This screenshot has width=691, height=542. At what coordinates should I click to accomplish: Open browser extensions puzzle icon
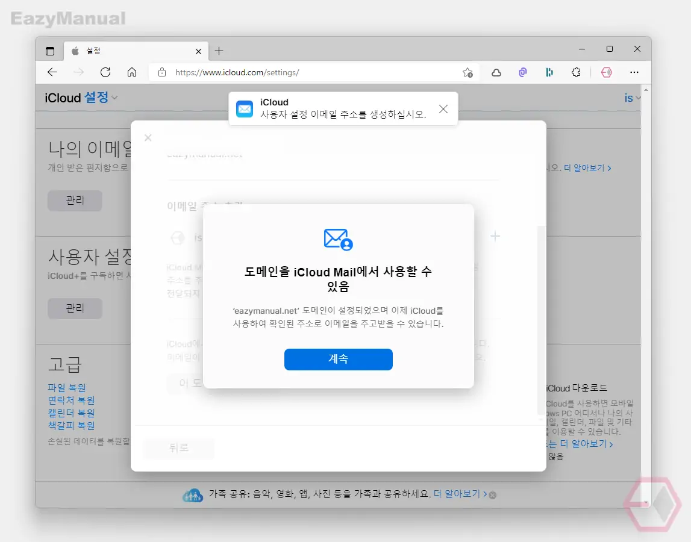click(x=576, y=72)
